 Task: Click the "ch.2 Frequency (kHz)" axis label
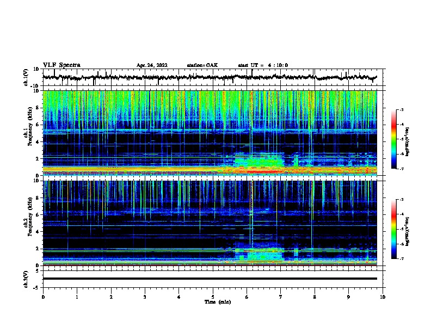point(29,217)
